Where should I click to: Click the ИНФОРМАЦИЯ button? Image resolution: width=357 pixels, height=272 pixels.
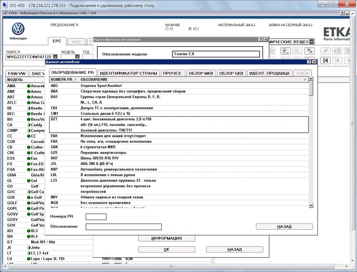pos(167,238)
